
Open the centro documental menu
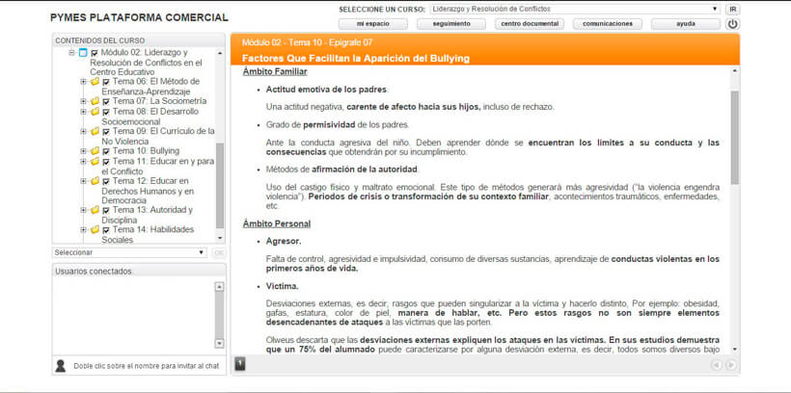[x=530, y=24]
